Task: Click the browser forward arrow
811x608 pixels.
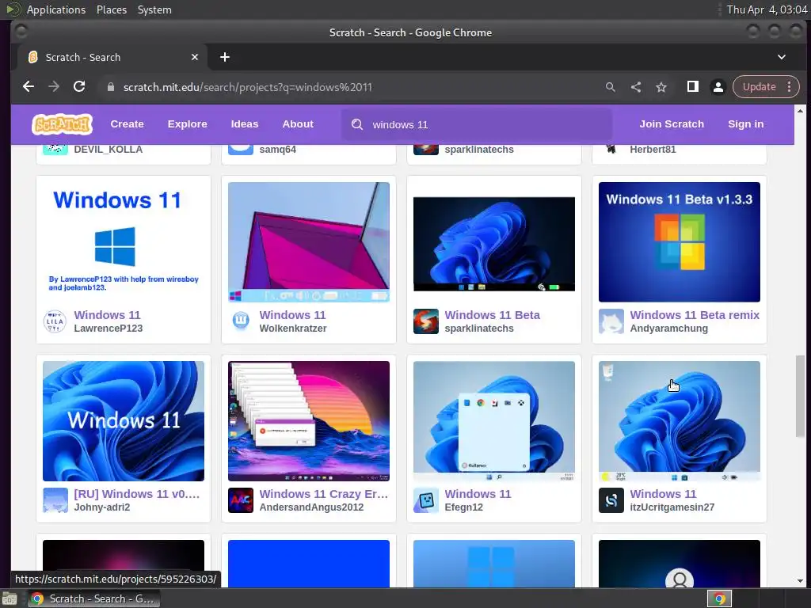Action: pos(54,87)
